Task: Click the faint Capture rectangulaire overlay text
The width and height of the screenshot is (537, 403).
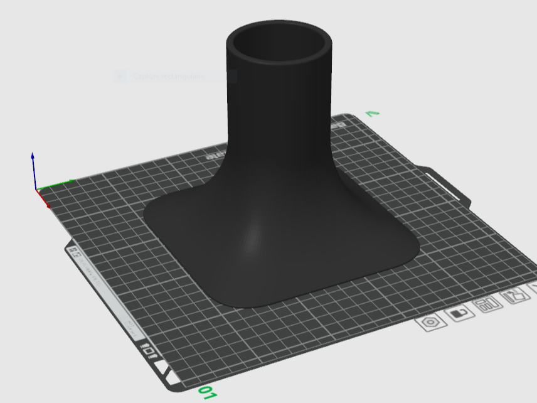Action: tap(169, 76)
